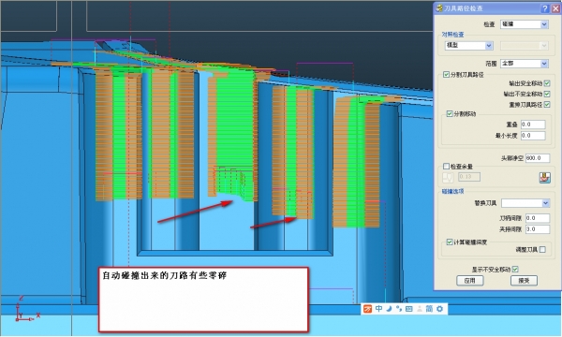Viewport: 562px width, 337px height.
Task: Uncheck the 分割刀具路径 checkbox
Action: [x=446, y=75]
